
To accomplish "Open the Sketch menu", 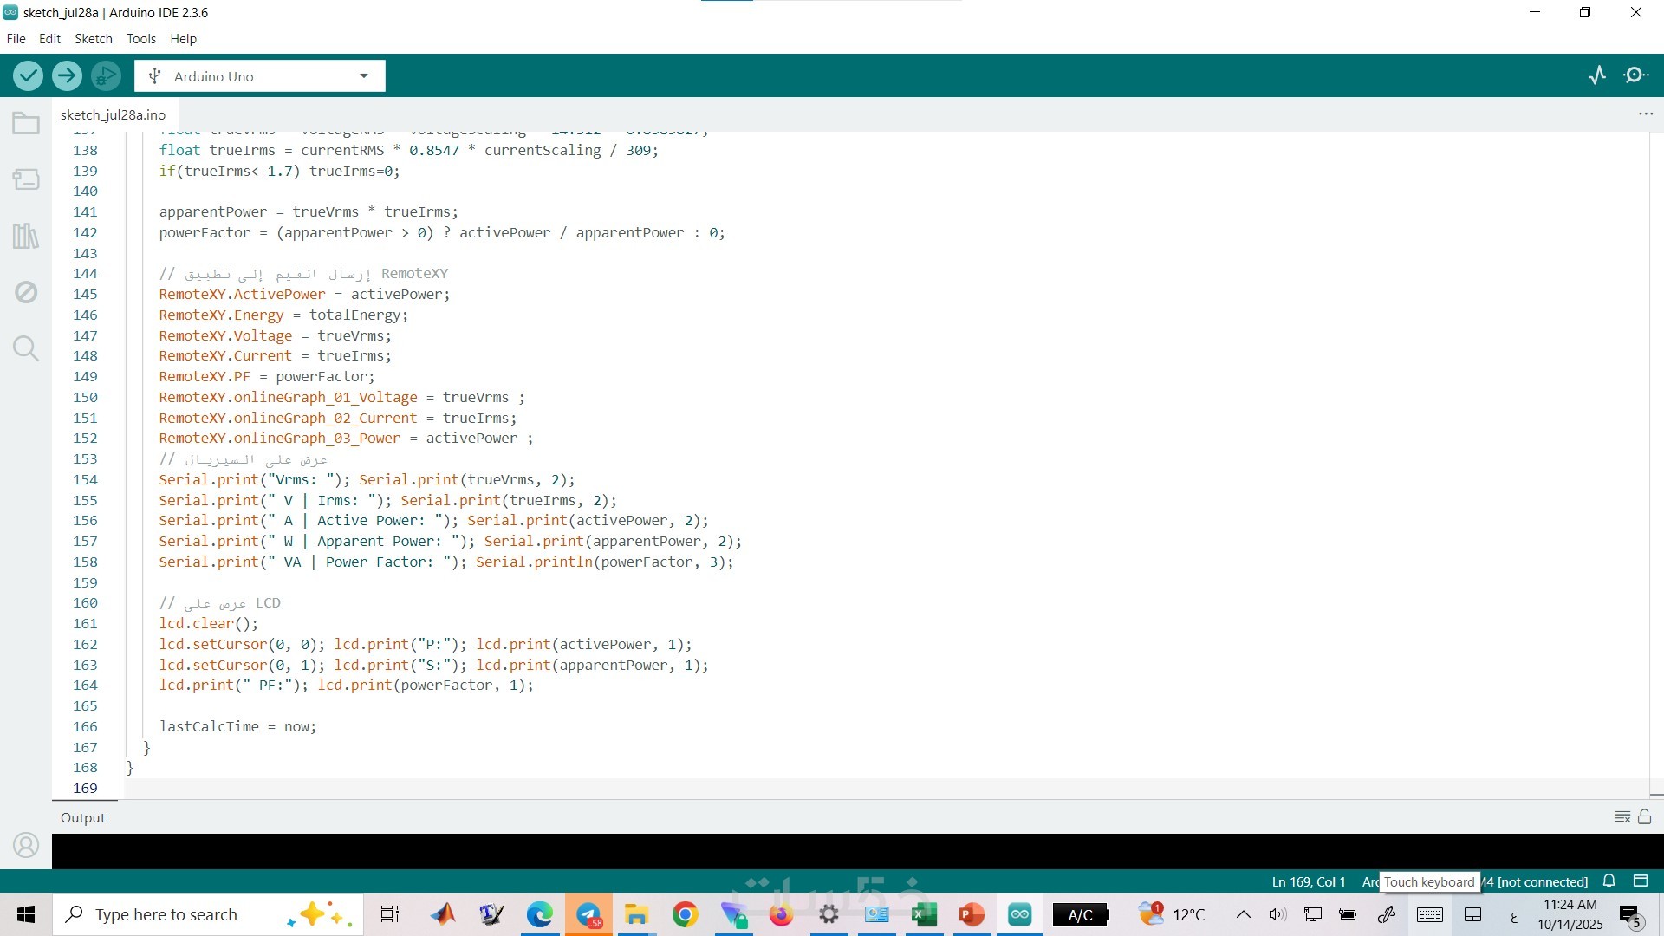I will [94, 39].
